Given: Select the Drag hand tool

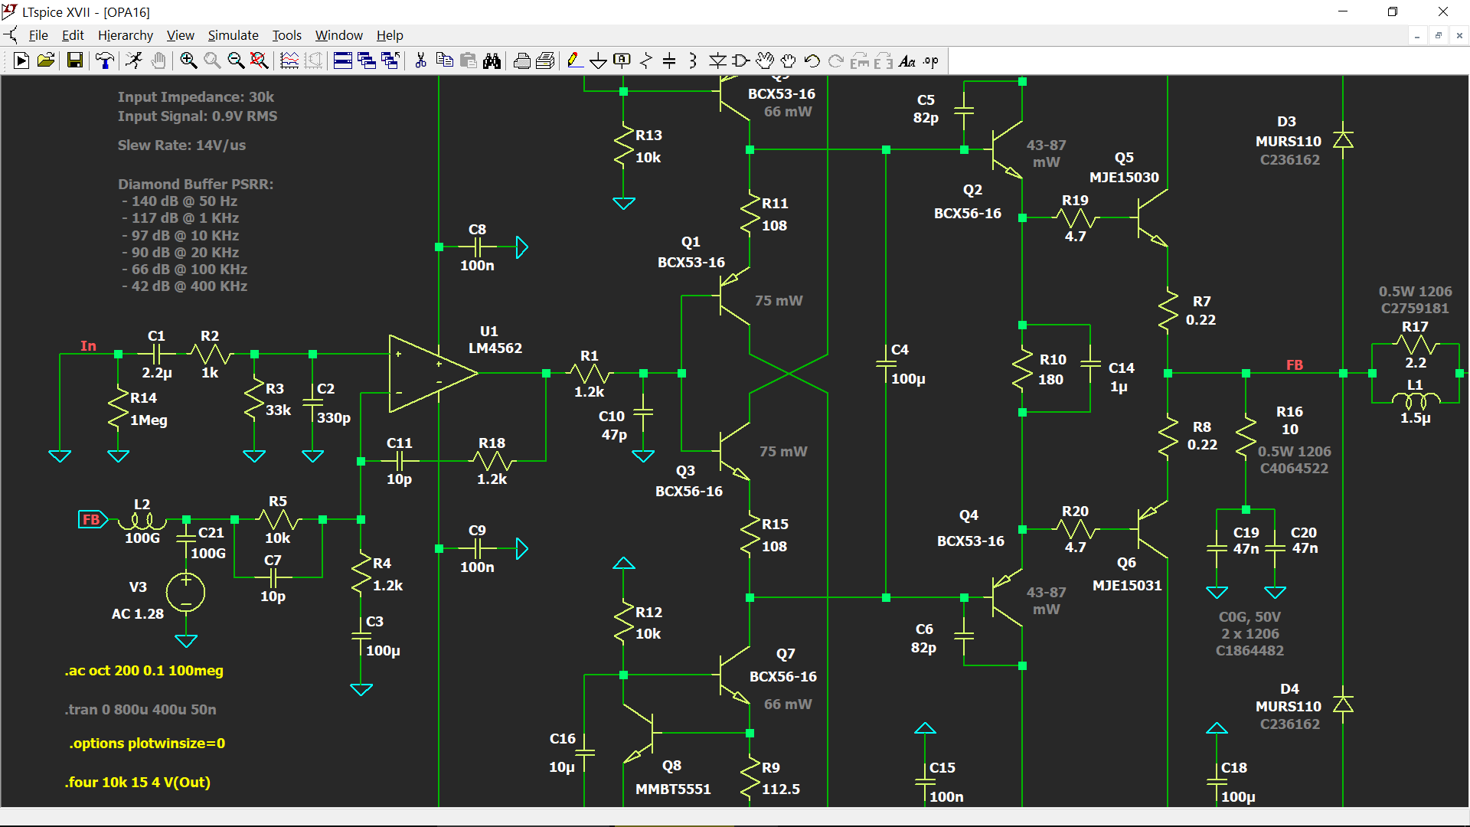Looking at the screenshot, I should [789, 60].
